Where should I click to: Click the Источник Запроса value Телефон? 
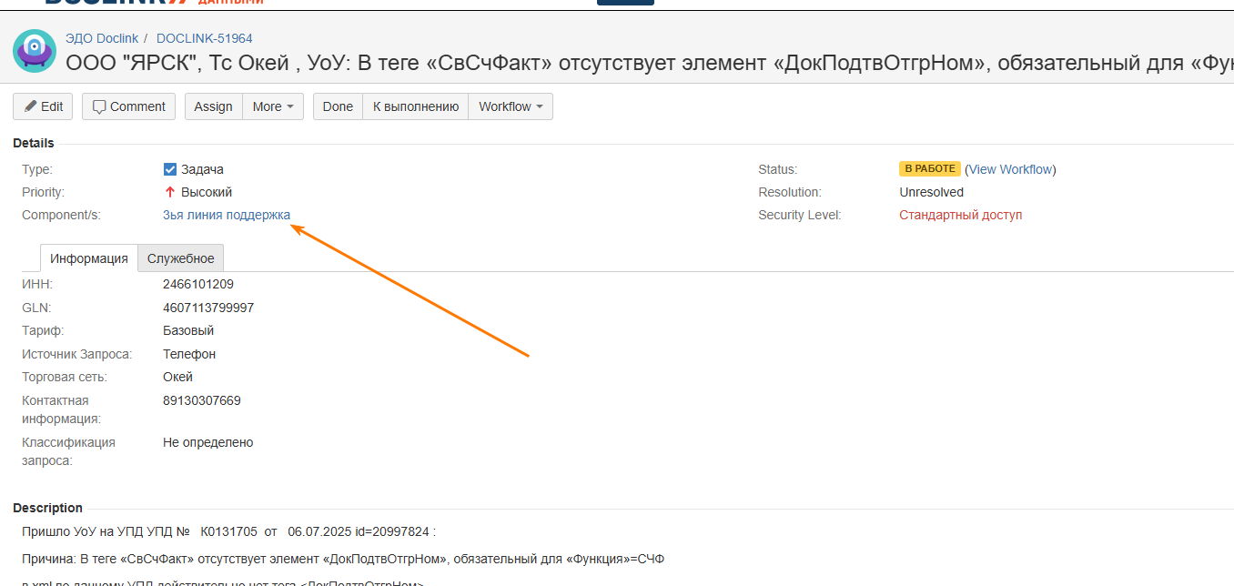(x=189, y=354)
